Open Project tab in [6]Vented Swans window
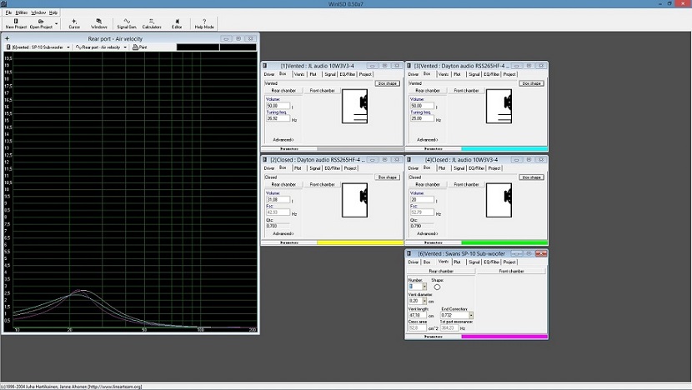Image resolution: width=692 pixels, height=390 pixels. click(x=509, y=262)
